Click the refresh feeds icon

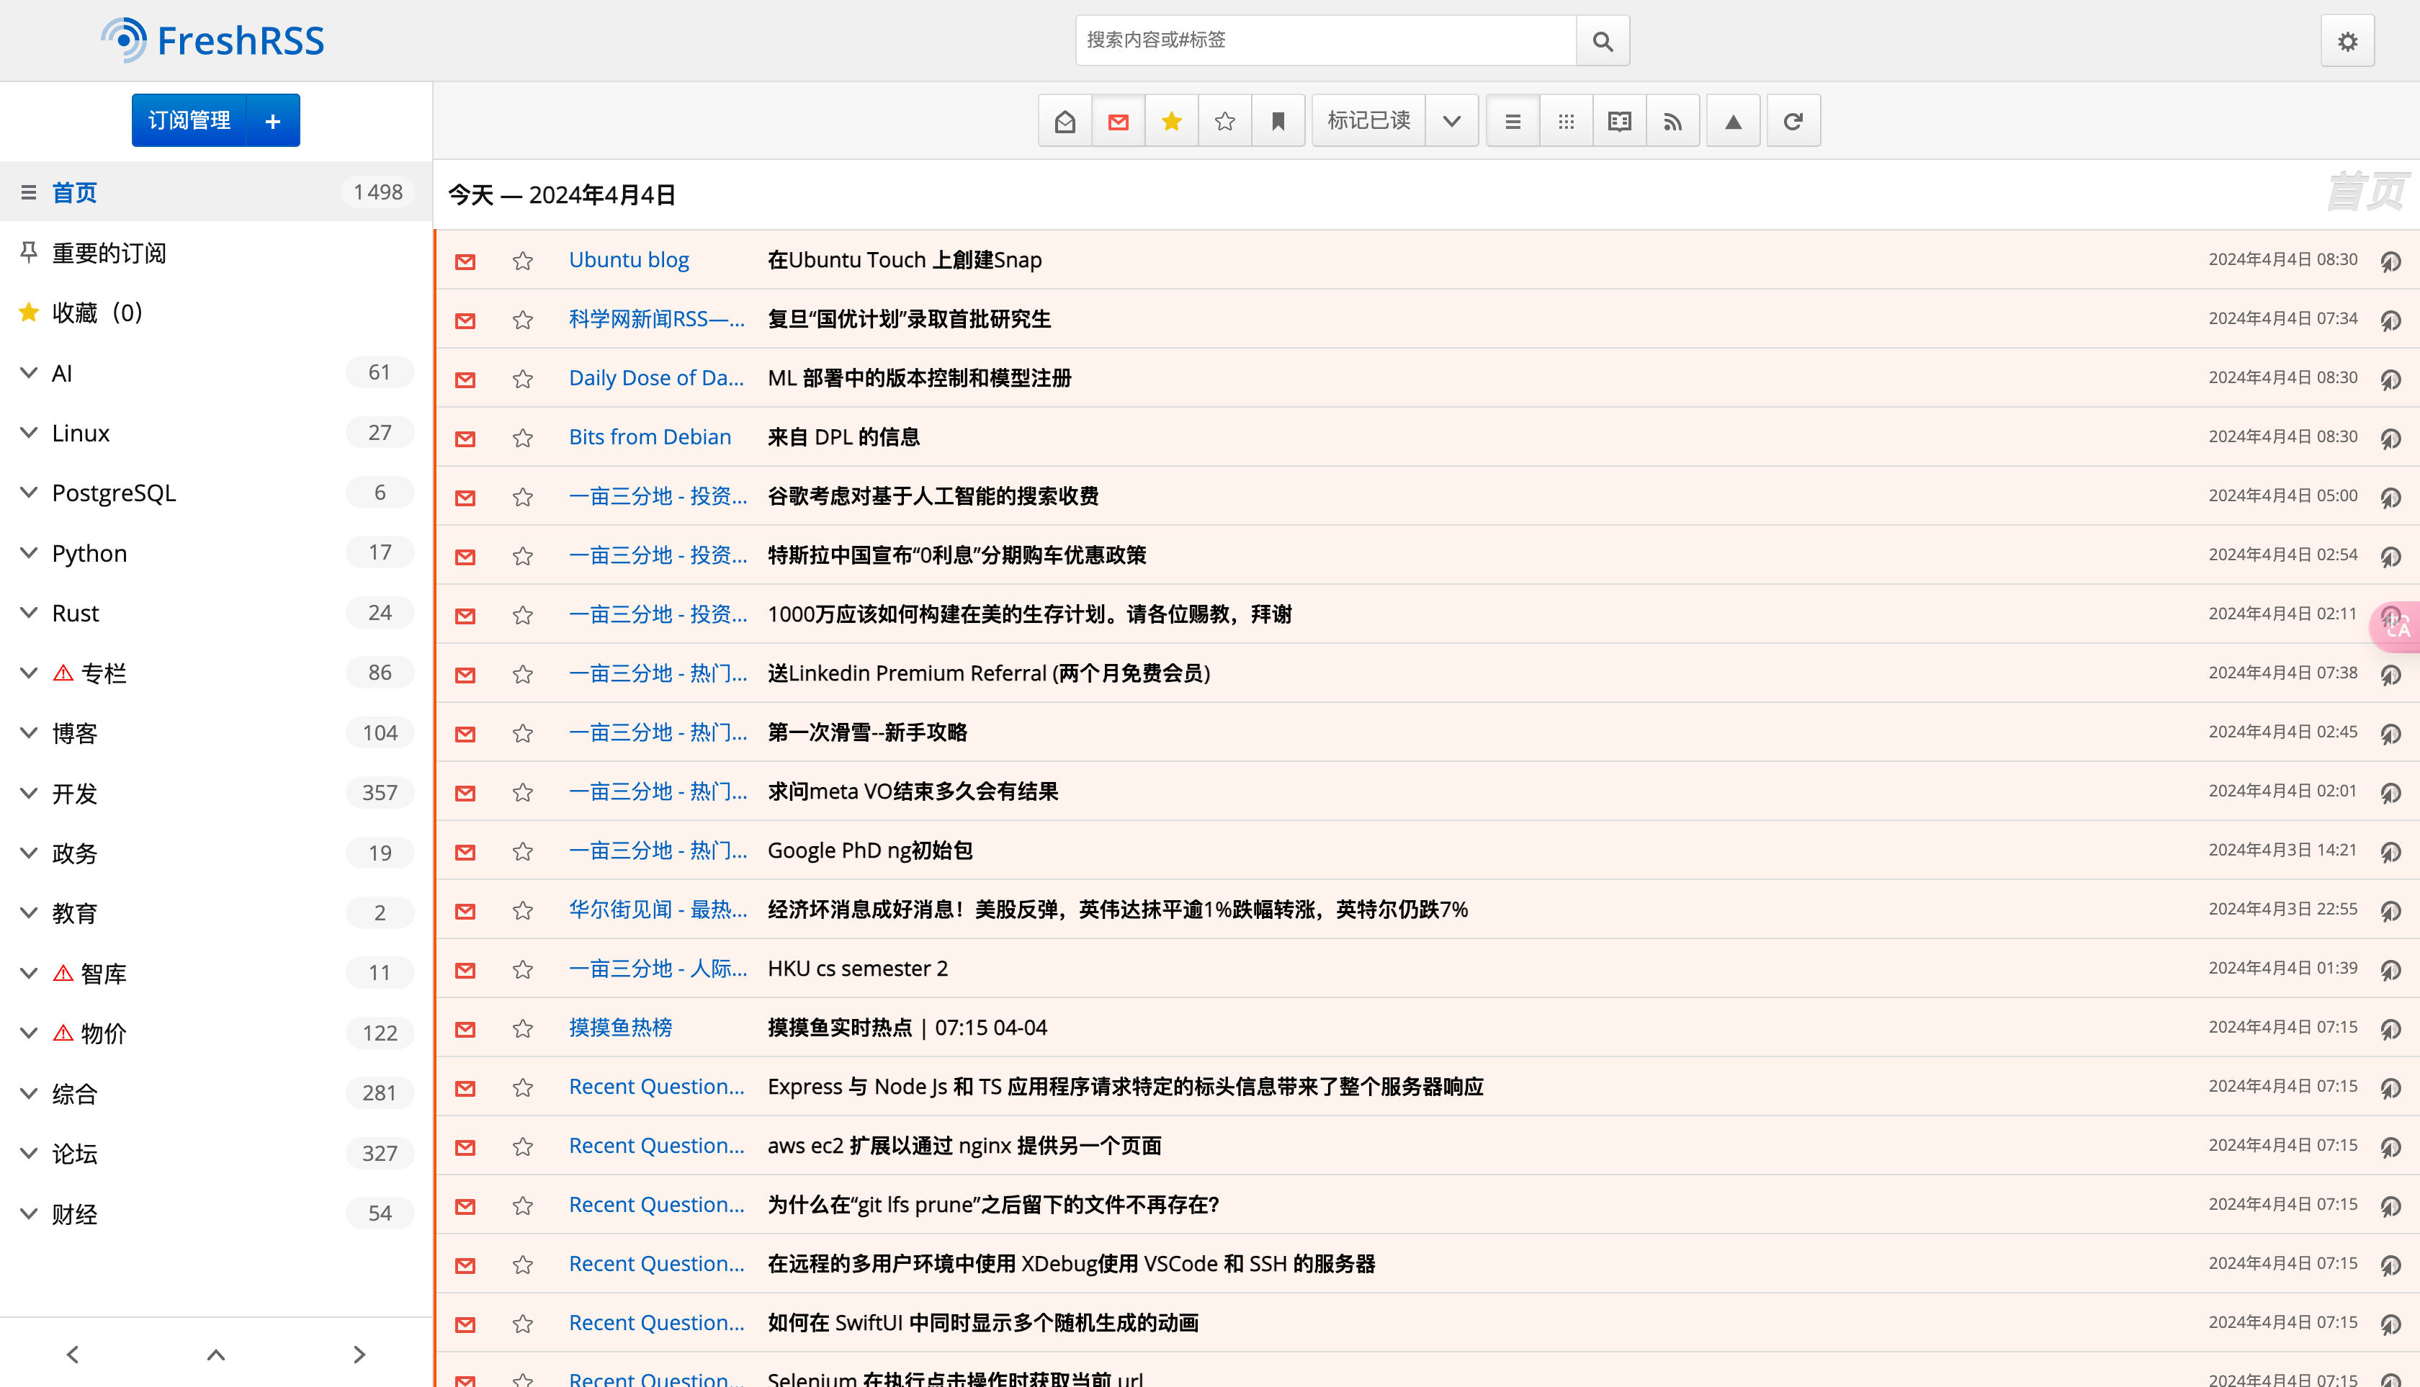[1792, 121]
